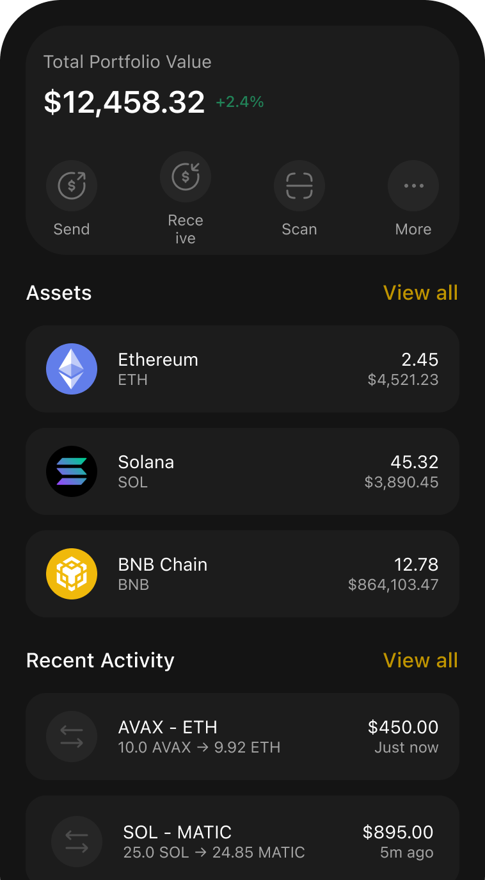
Task: Tap the Receive funds icon
Action: coord(186,177)
